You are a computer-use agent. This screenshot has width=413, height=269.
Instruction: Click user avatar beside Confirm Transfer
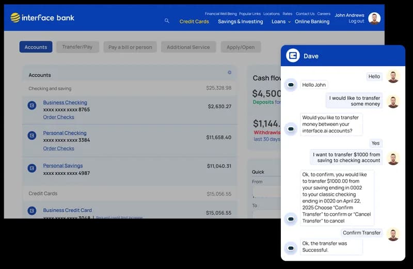(393, 234)
